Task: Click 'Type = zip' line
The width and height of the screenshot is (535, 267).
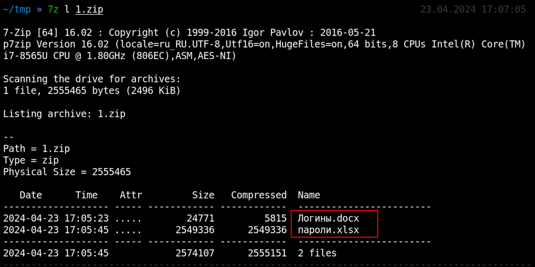Action: coord(31,161)
